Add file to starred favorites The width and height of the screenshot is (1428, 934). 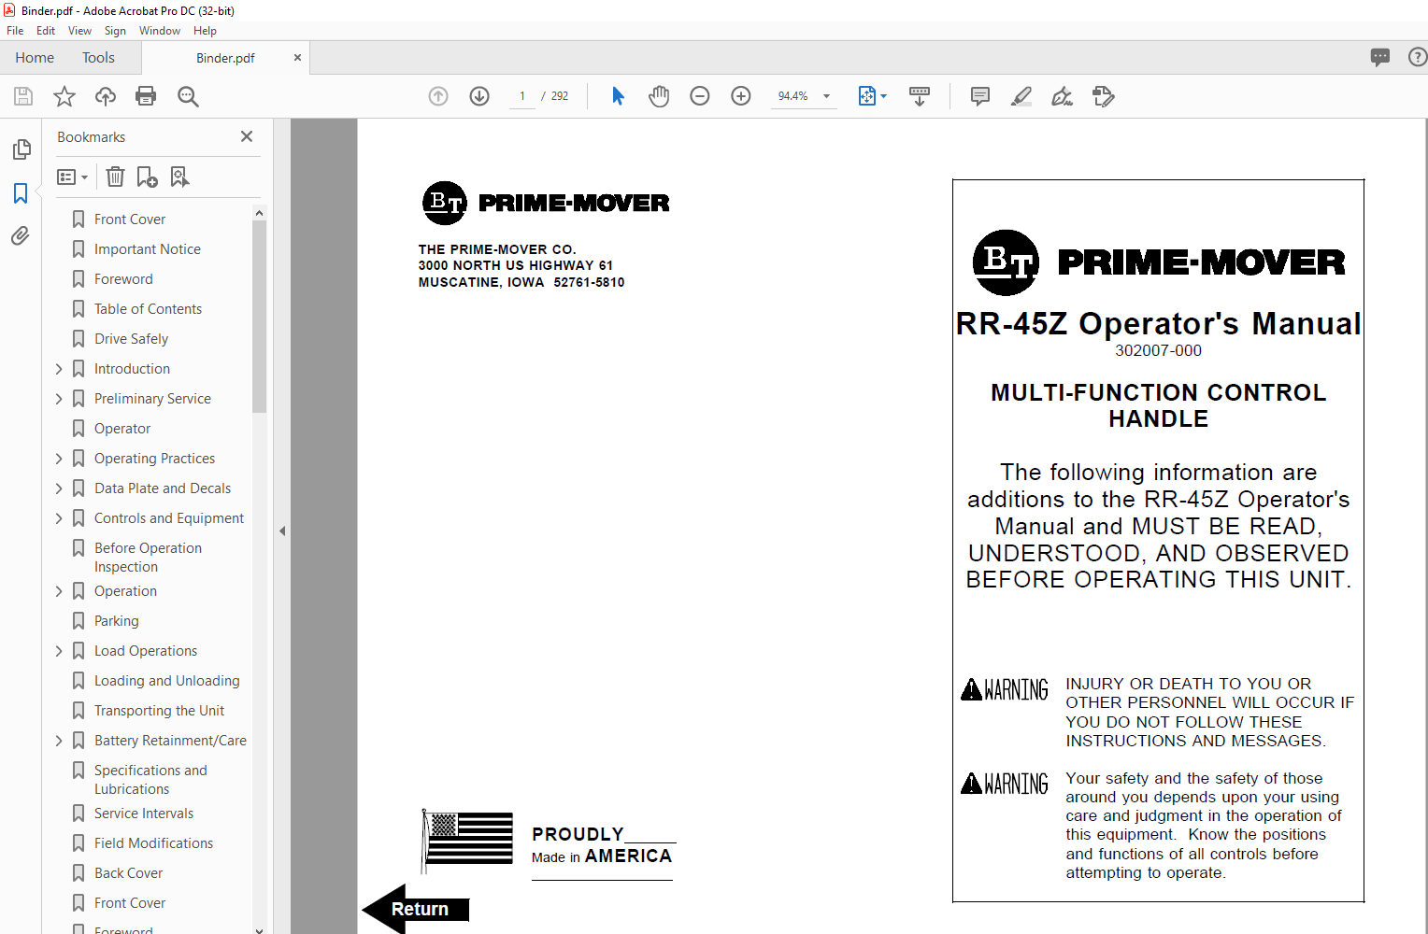point(64,96)
